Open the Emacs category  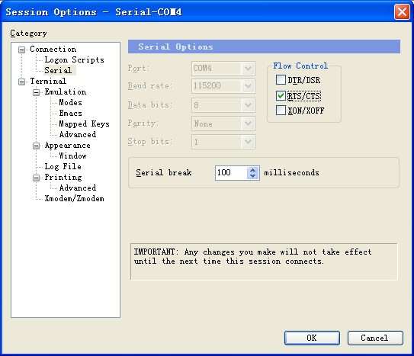70,114
